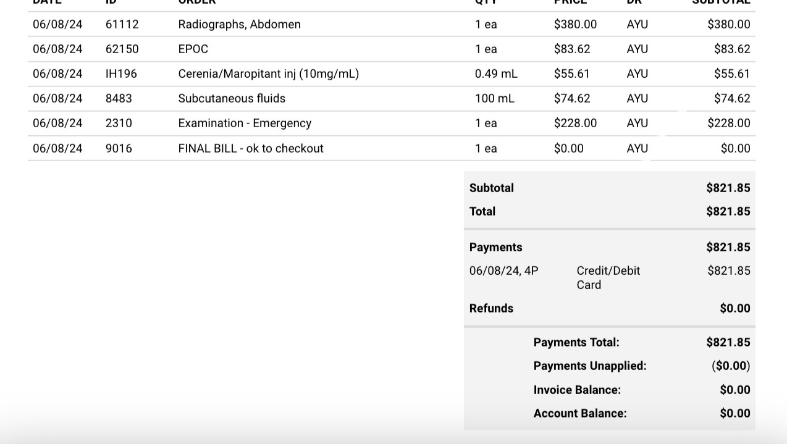This screenshot has height=444, width=787.
Task: Click the bold Total label
Action: coord(482,212)
